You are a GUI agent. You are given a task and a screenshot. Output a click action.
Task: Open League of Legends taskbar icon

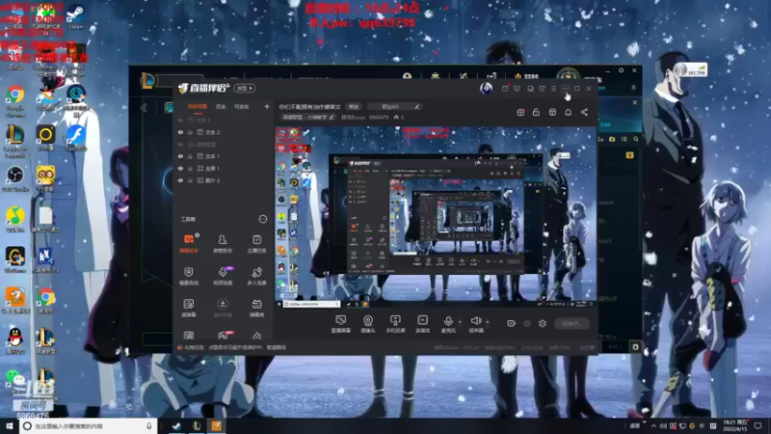click(x=197, y=425)
